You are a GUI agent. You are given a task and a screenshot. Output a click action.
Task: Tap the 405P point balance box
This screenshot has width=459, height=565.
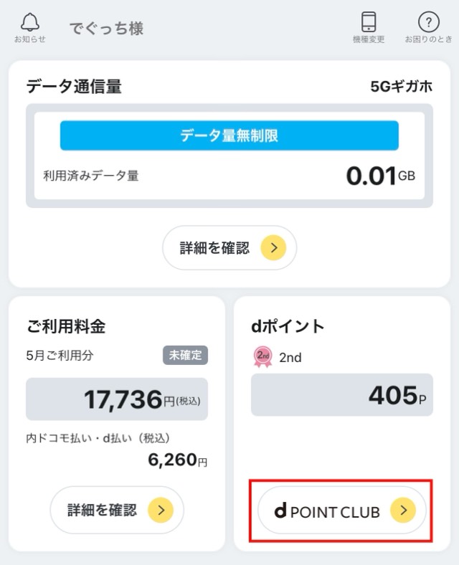[x=342, y=395]
